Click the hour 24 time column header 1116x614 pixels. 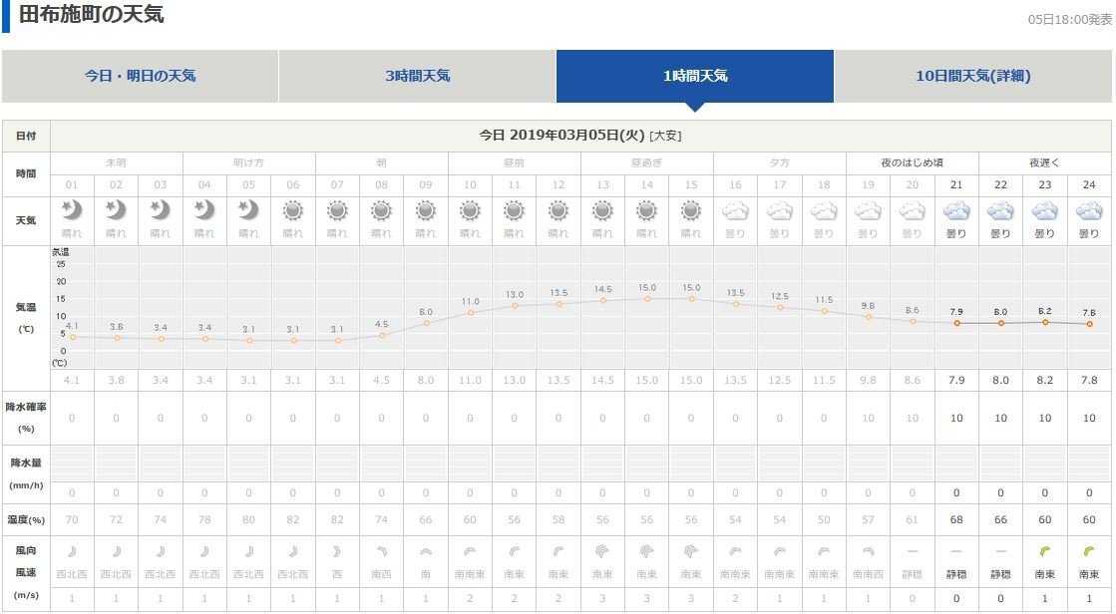click(x=1089, y=185)
